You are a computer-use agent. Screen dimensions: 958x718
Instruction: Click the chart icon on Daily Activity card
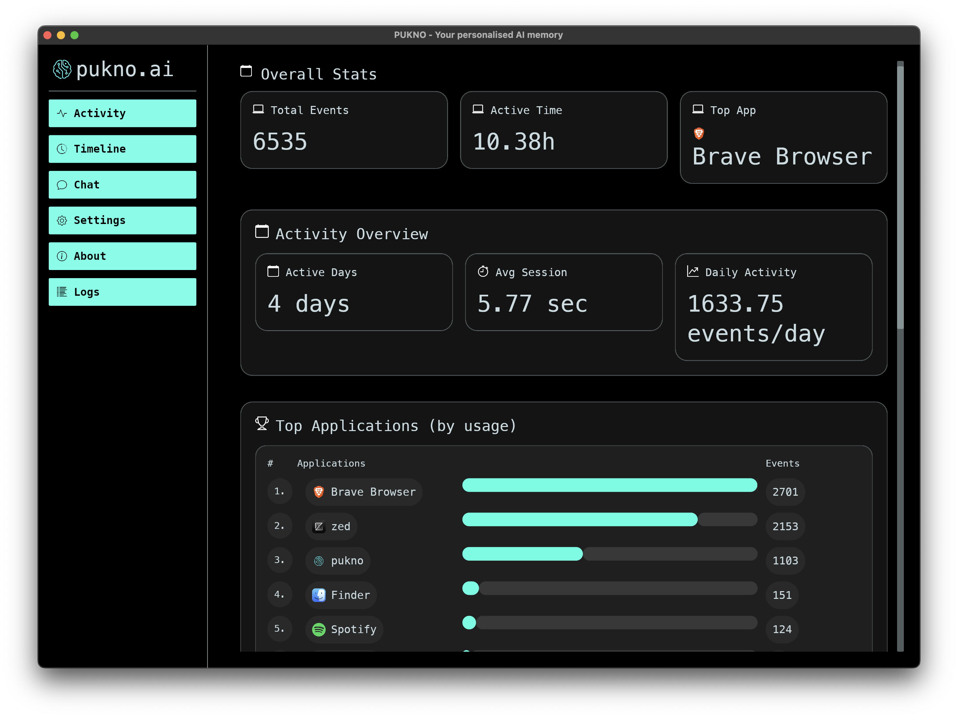point(693,271)
